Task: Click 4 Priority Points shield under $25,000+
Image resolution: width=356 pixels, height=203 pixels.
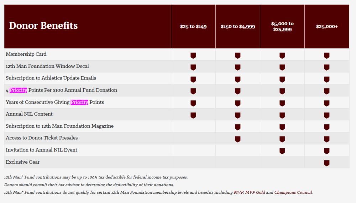Action: [x=327, y=91]
